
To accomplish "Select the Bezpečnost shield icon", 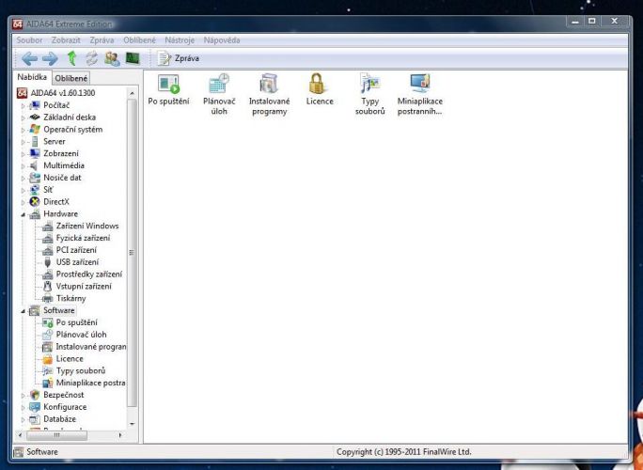I will click(x=35, y=395).
